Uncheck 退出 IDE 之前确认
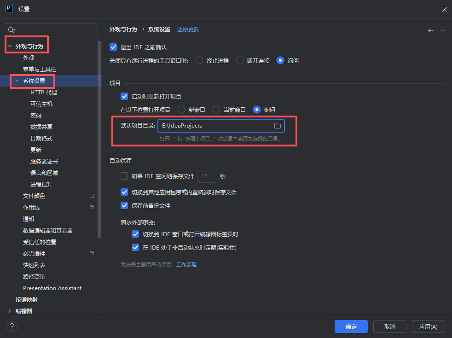Viewport: 452px width, 338px height. [x=113, y=47]
